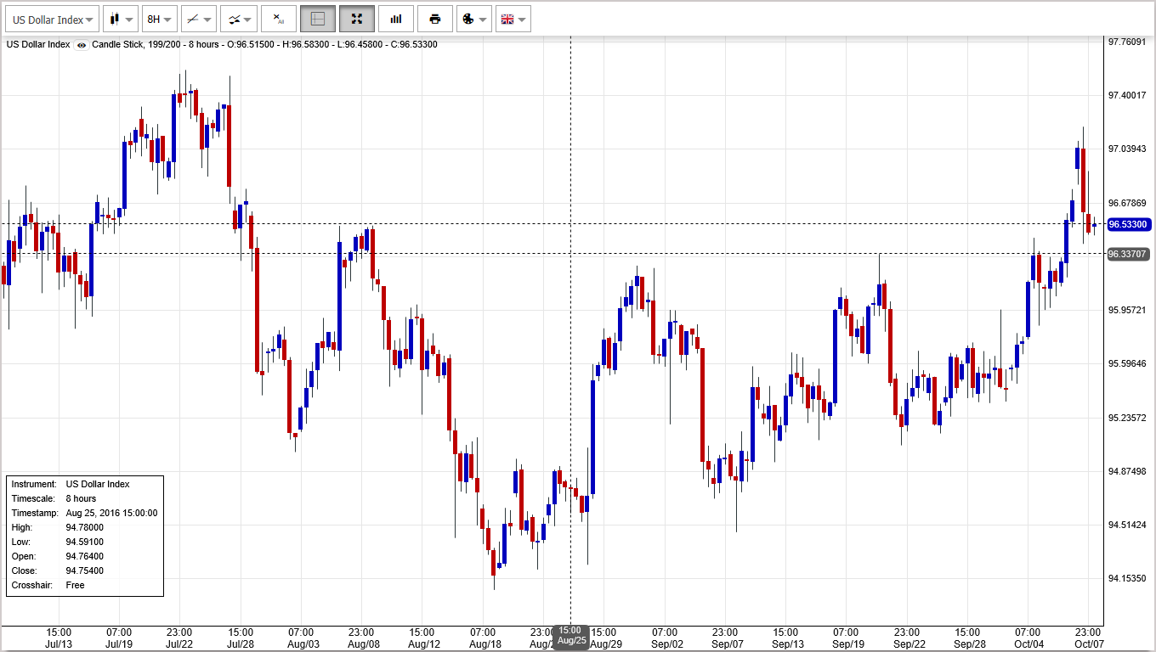This screenshot has width=1156, height=652.
Task: Click the crosshair price label 96.33707
Action: pos(1128,254)
